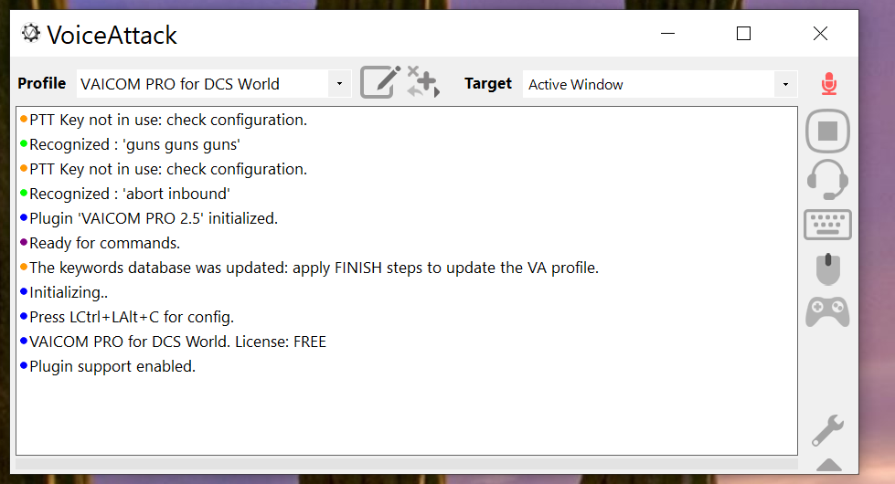Select log line Plugin 'VAICOM PRO 2.5' initialized
This screenshot has height=484, width=895.
tap(149, 218)
